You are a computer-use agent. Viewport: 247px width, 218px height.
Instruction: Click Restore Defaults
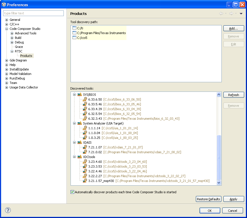pos(209,199)
